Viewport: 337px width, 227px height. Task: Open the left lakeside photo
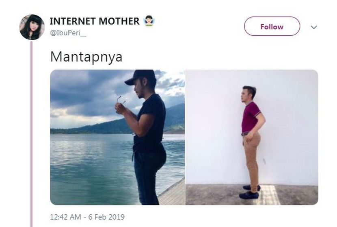(117, 137)
